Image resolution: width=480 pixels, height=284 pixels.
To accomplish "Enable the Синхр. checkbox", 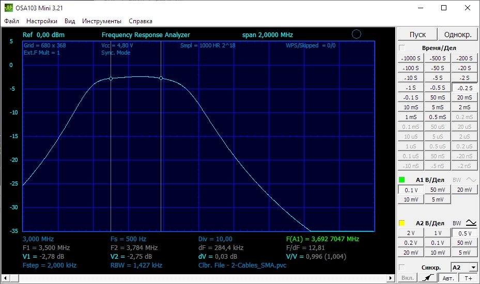I will (x=402, y=268).
